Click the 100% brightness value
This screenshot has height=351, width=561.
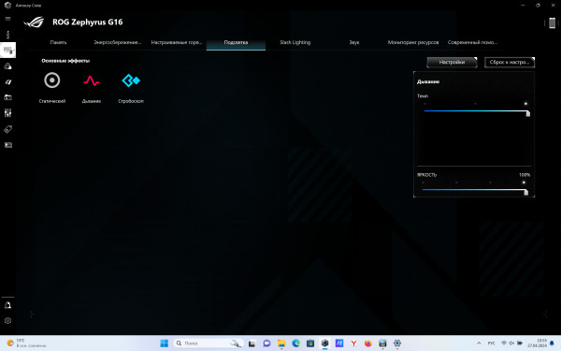[x=525, y=175]
